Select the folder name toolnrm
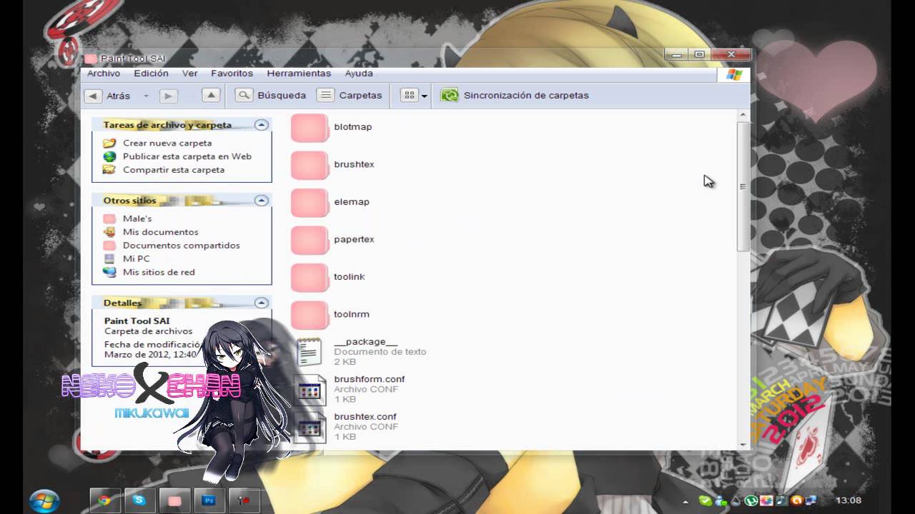 [x=352, y=314]
